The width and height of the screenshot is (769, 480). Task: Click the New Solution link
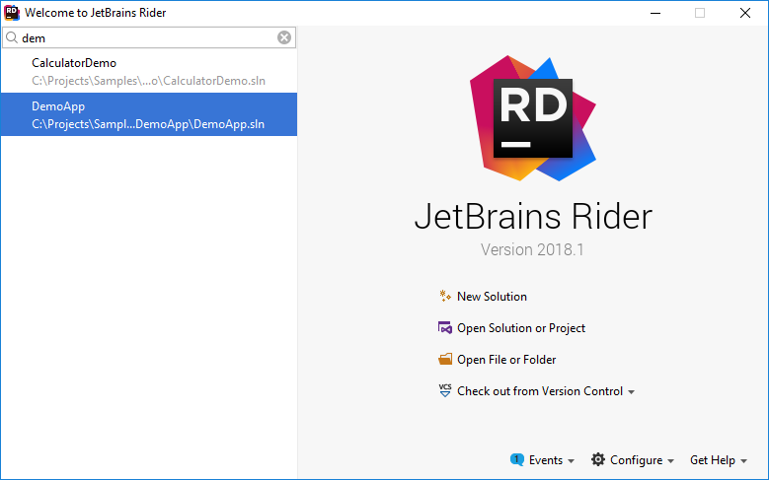point(492,297)
